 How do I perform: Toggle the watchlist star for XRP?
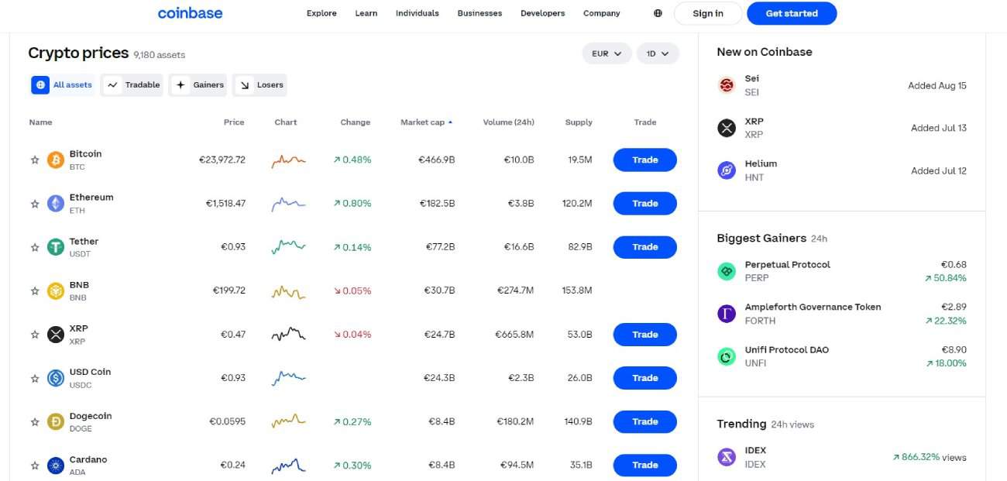[x=35, y=335]
